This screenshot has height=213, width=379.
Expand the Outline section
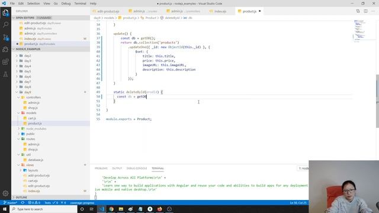(x=51, y=197)
